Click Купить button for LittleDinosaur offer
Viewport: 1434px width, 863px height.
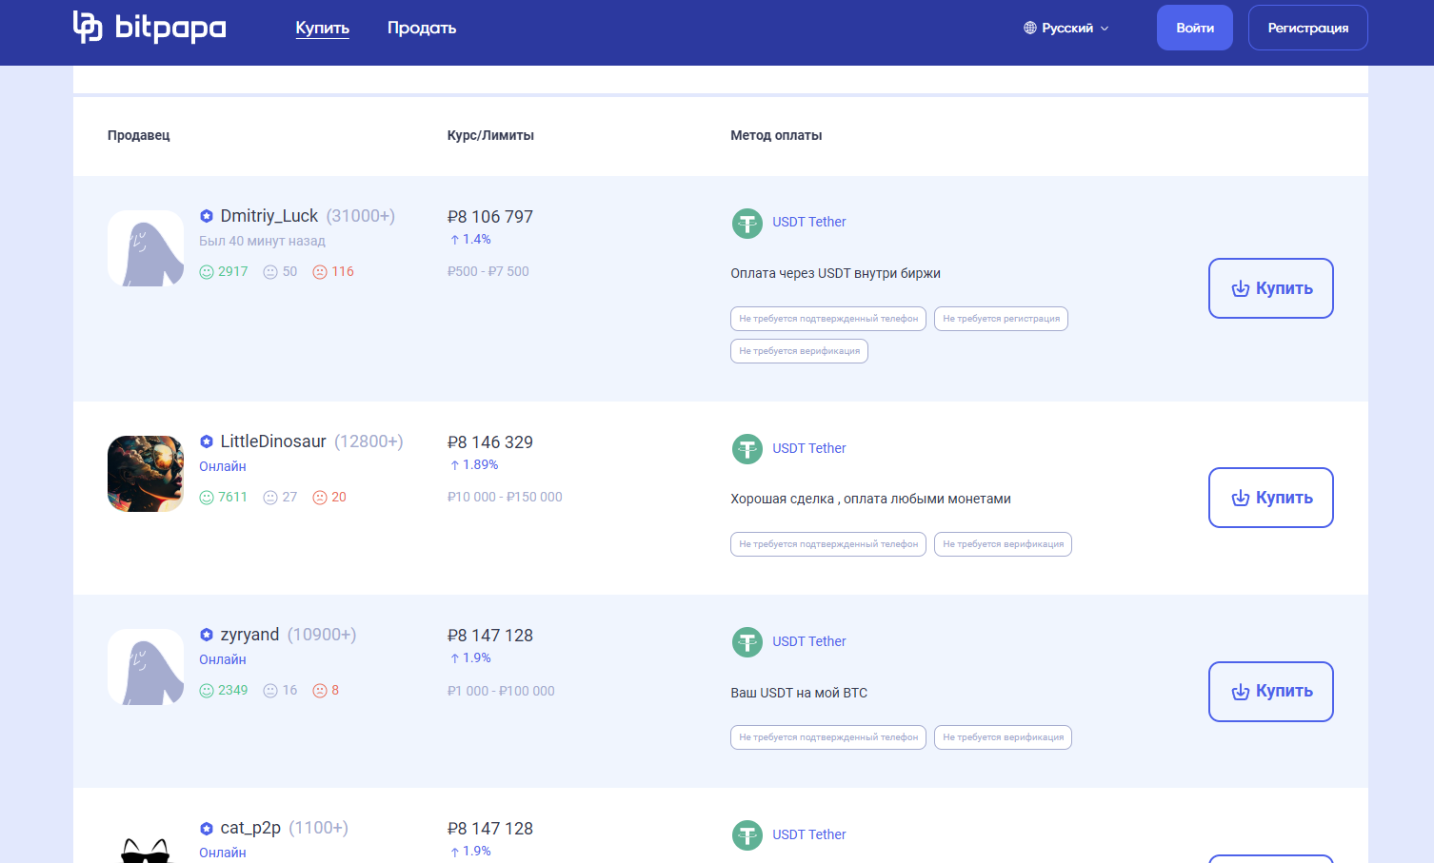tap(1271, 498)
